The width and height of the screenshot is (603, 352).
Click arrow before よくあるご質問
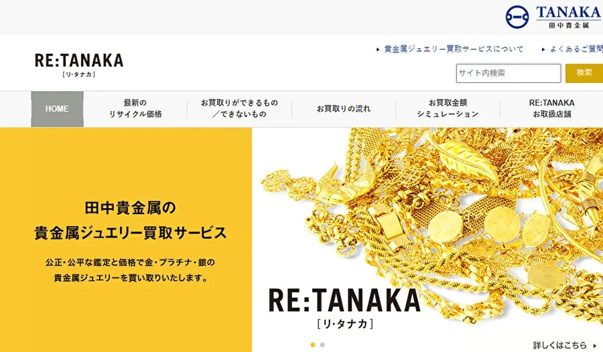coord(543,50)
